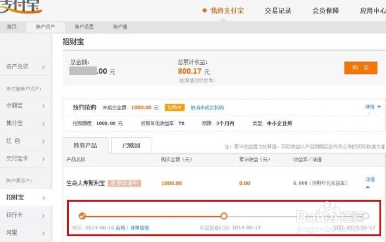Click chevron next to 余额宝
Image resolution: width=386 pixels, height=242 pixels.
coord(43,106)
